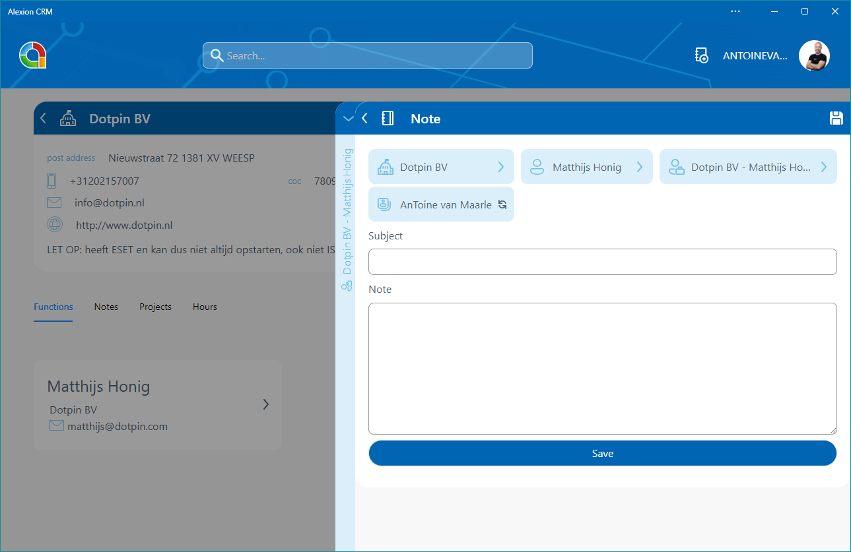Open the http://www.dotpin.nl website link
Viewport: 851px width, 552px height.
[x=124, y=225]
